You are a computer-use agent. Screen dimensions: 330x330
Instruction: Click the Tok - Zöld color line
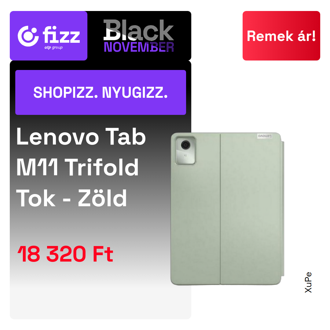(71, 198)
